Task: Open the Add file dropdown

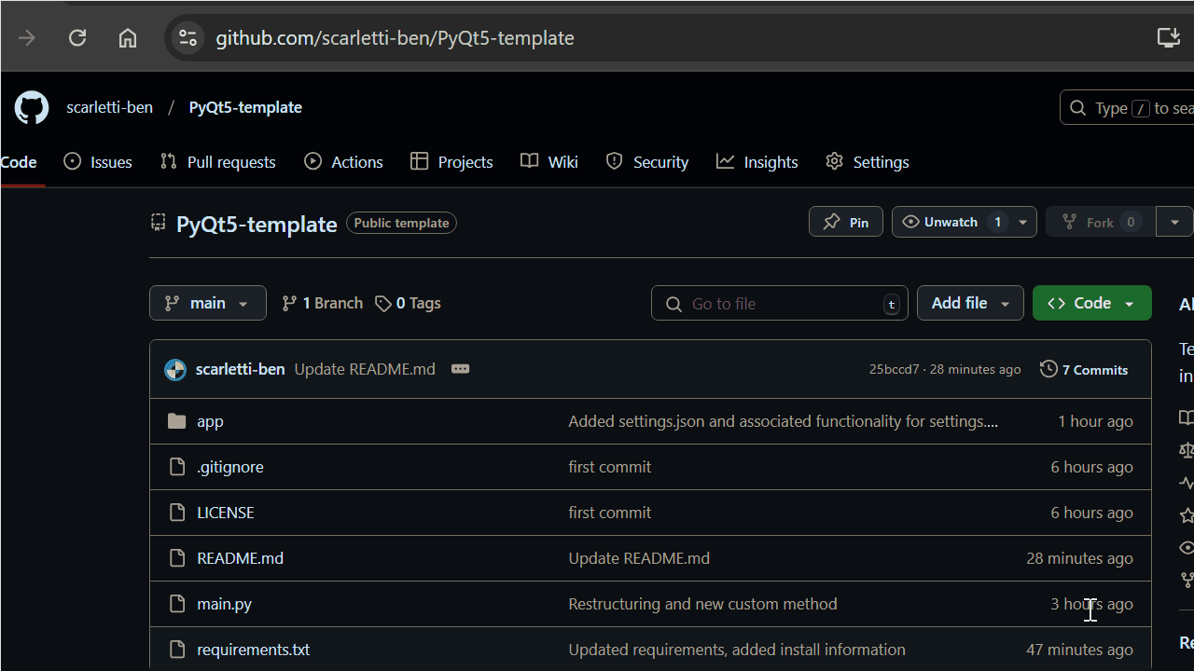Action: [970, 303]
